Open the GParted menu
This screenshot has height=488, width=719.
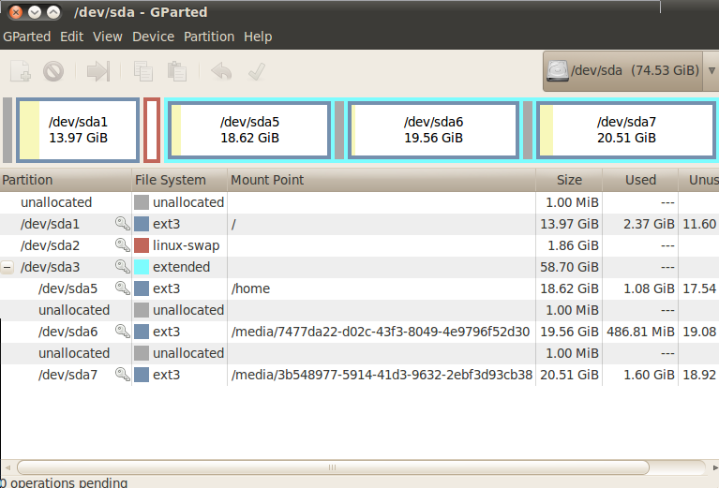[26, 37]
